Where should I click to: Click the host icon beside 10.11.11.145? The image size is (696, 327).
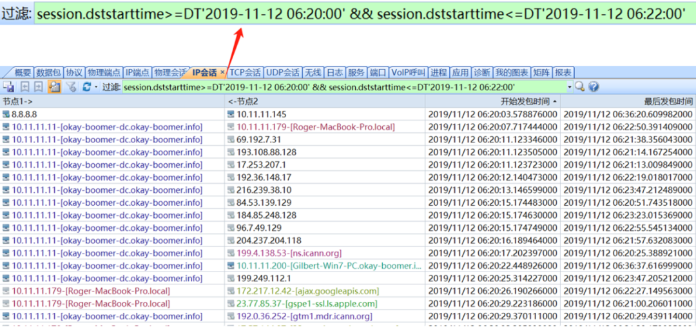click(231, 114)
